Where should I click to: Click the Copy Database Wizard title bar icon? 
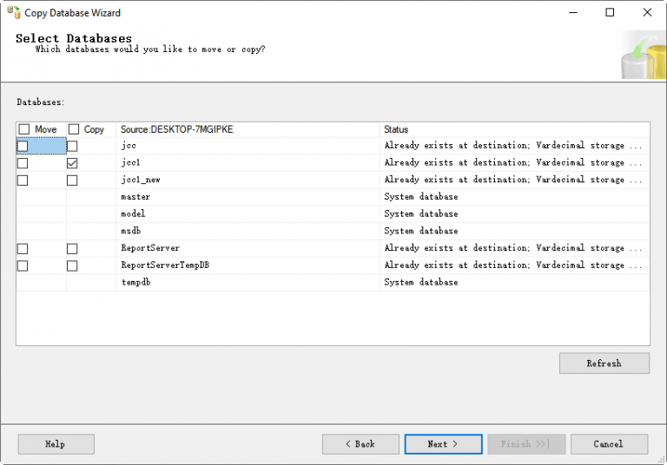pos(14,12)
